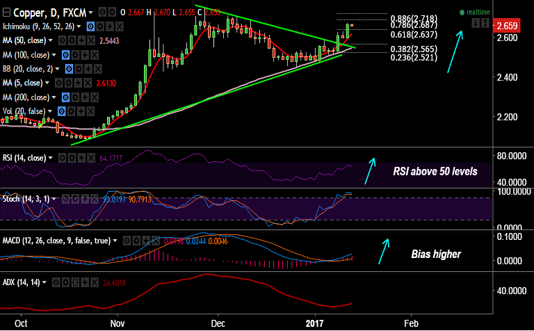Toggle the MA (5, close) eye icon
The height and width of the screenshot is (331, 534).
click(x=58, y=83)
